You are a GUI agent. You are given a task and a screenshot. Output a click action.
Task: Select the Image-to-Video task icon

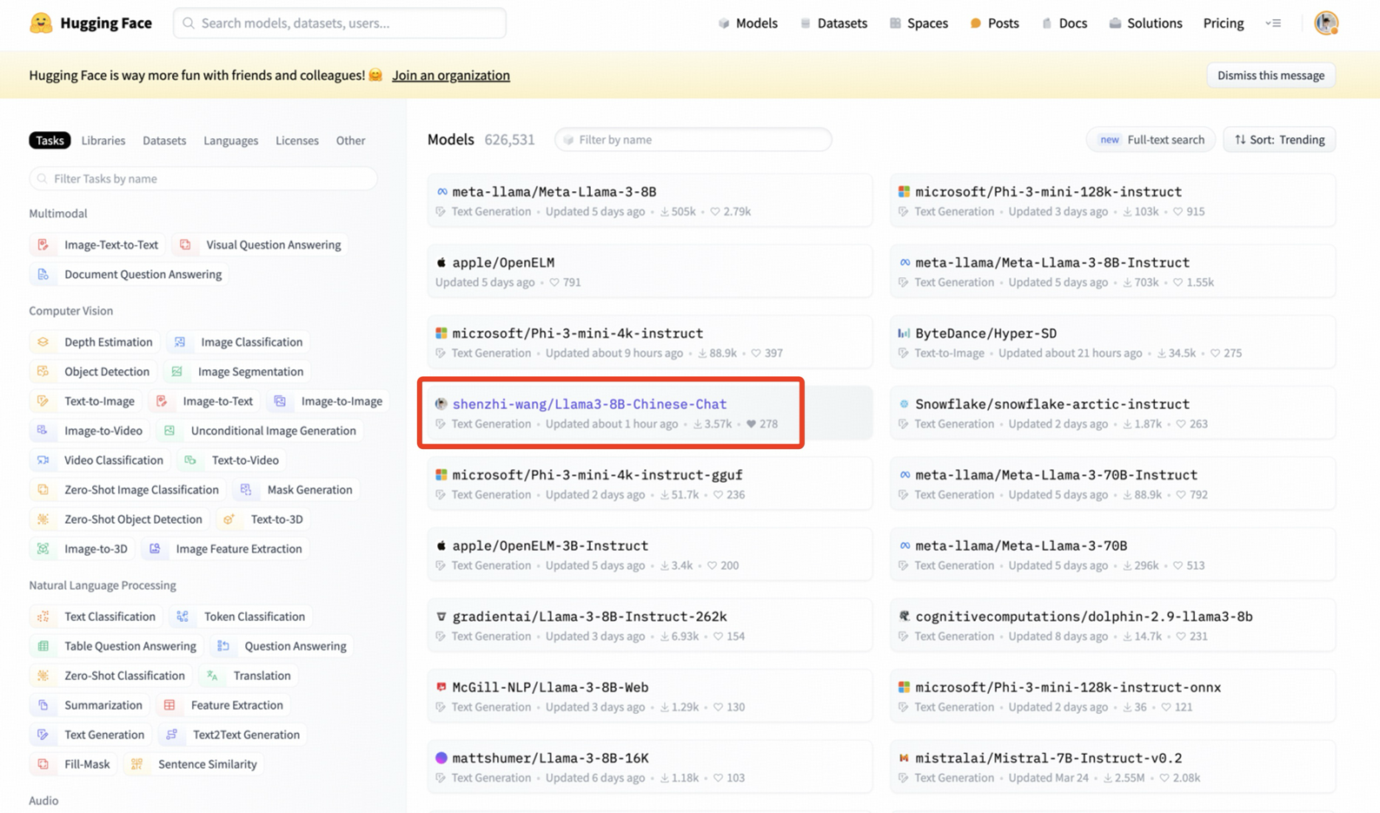(x=43, y=431)
